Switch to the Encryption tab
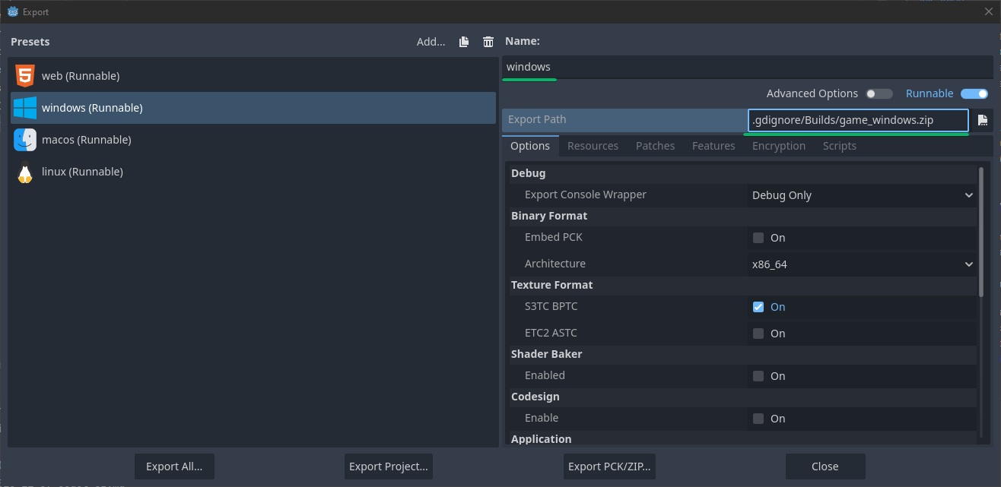The image size is (1001, 487). coord(778,146)
